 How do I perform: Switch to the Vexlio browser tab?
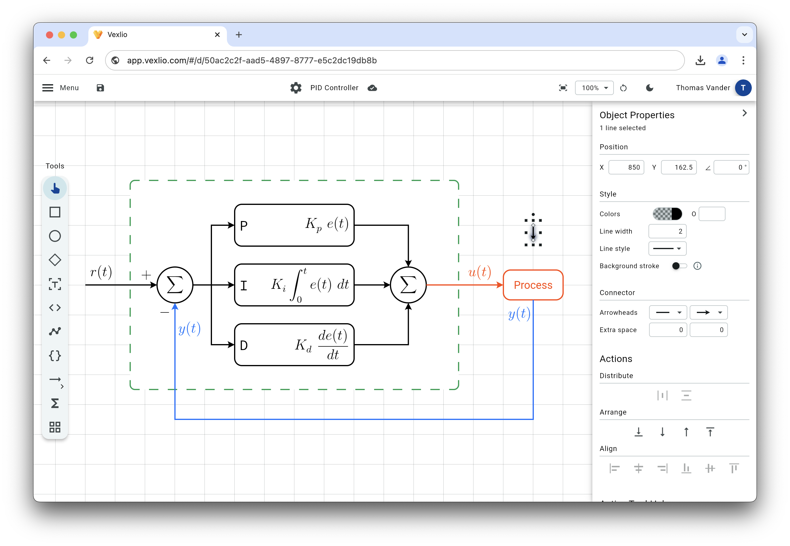(157, 35)
